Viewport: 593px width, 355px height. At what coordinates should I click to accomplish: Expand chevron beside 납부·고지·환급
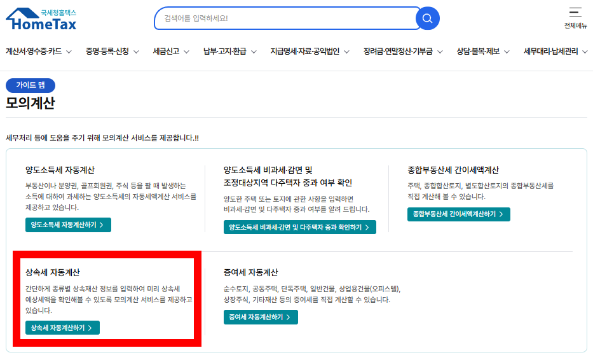[254, 52]
